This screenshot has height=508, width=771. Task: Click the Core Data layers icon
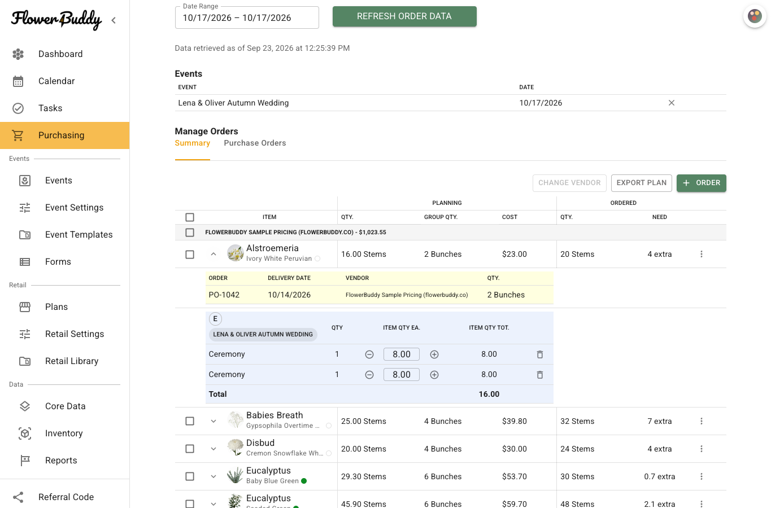[x=25, y=406]
